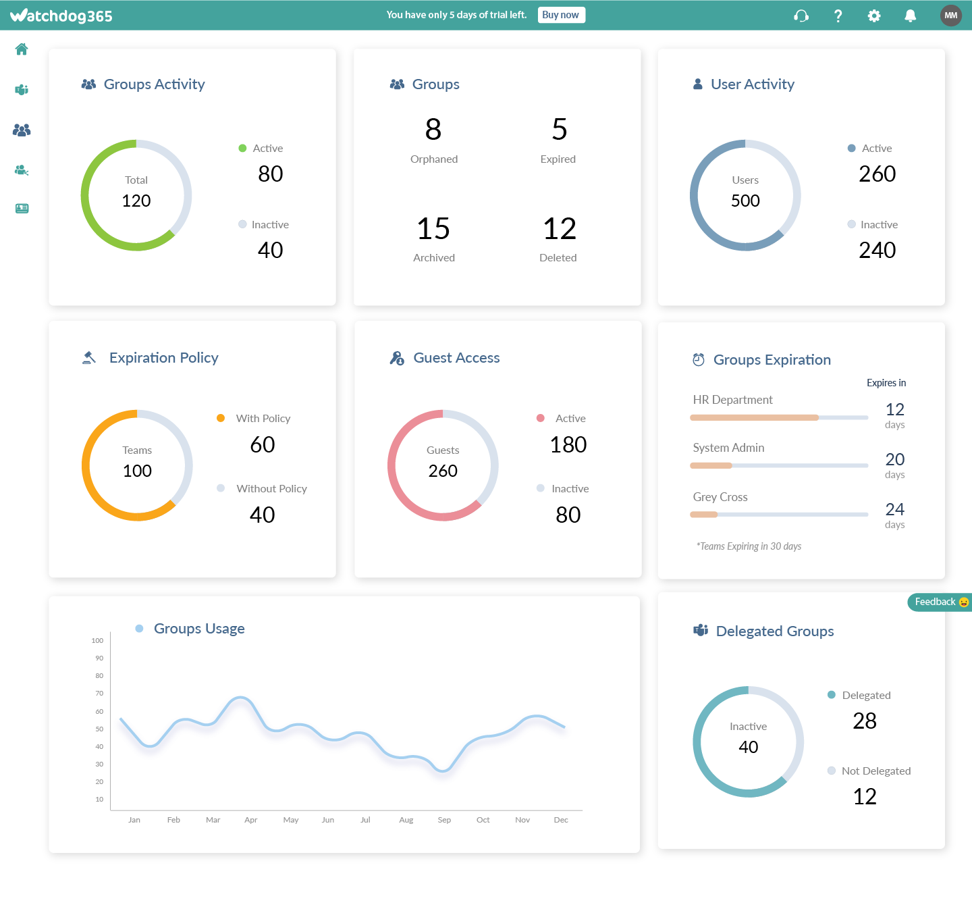
Task: Toggle the Not Delegated legend item
Action: pos(869,771)
